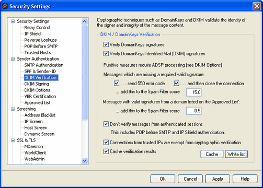The width and height of the screenshot is (263, 188).
Task: Click the tree scrollbar down arrow
Action: (x=85, y=161)
